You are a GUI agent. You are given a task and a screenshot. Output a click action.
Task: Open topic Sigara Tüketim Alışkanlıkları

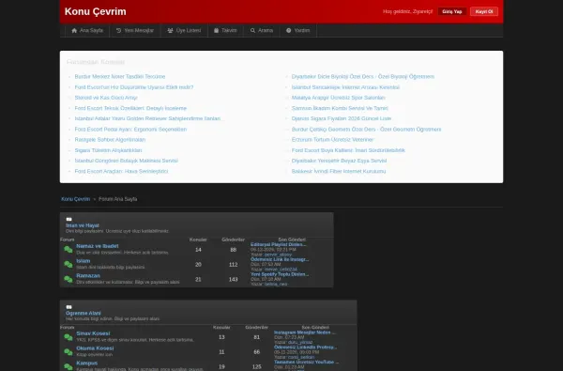(x=108, y=150)
